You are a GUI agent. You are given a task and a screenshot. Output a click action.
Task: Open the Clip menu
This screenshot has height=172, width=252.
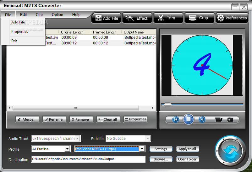[x=39, y=15]
